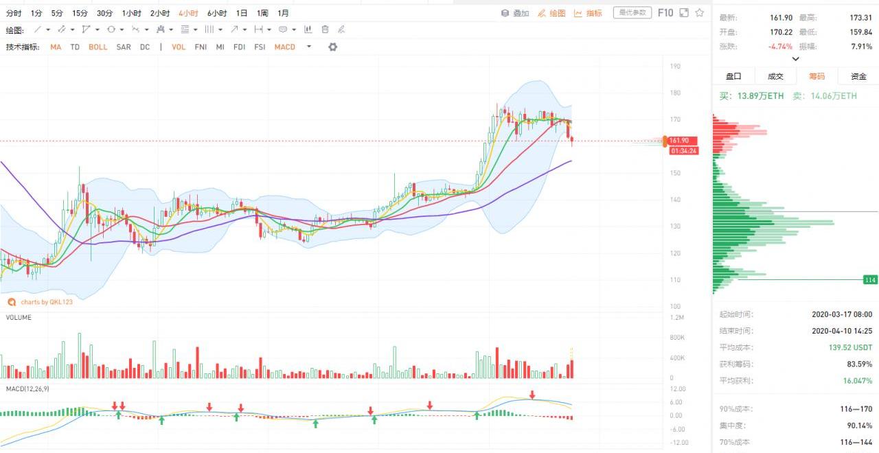Click the delete drawings trash icon
This screenshot has width=879, height=453.
click(325, 30)
